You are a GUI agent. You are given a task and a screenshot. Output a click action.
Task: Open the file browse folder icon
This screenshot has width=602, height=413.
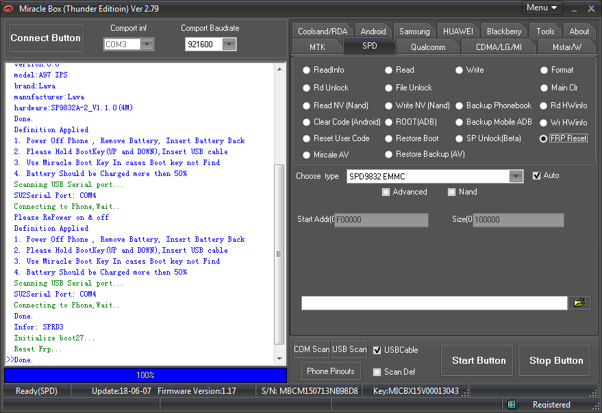coord(579,303)
